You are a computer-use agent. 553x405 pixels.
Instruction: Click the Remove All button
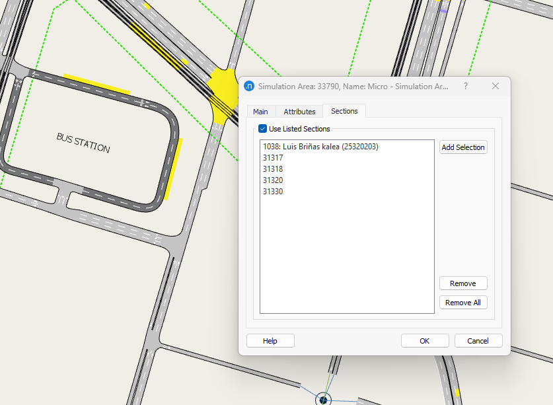[462, 302]
